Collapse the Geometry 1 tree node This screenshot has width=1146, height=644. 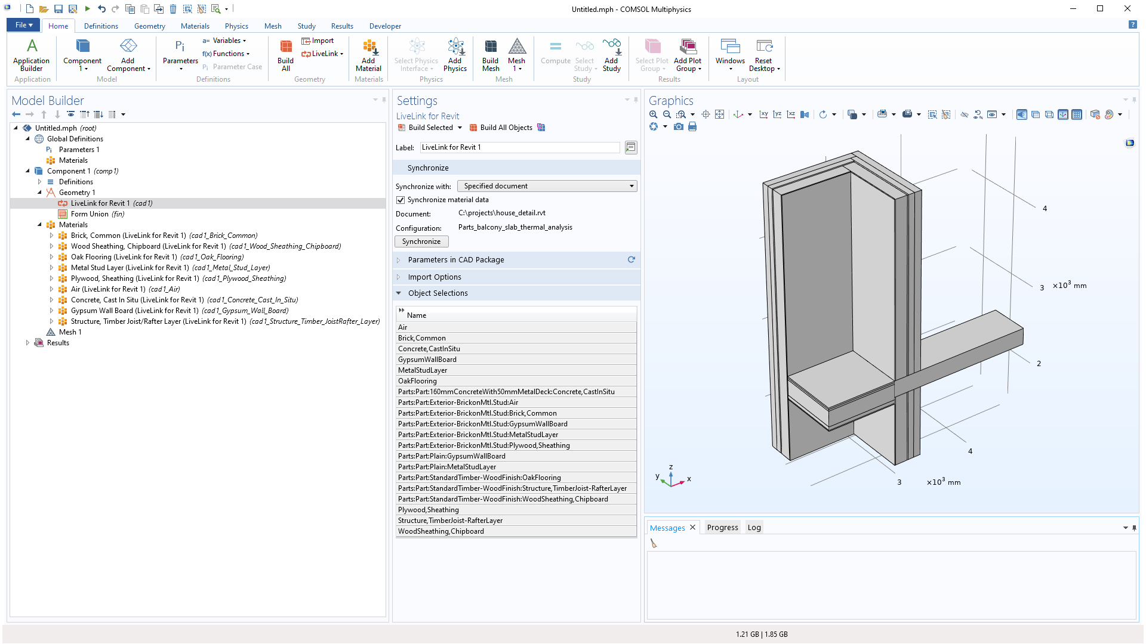41,192
